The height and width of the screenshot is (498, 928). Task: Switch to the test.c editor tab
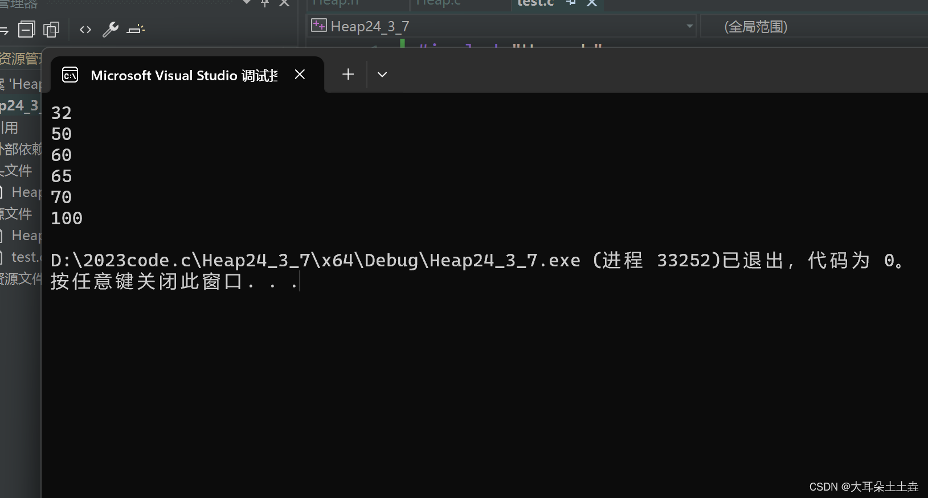coord(535,3)
